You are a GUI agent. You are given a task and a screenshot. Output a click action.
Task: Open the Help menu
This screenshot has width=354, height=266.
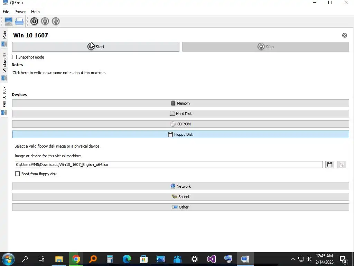click(x=35, y=12)
